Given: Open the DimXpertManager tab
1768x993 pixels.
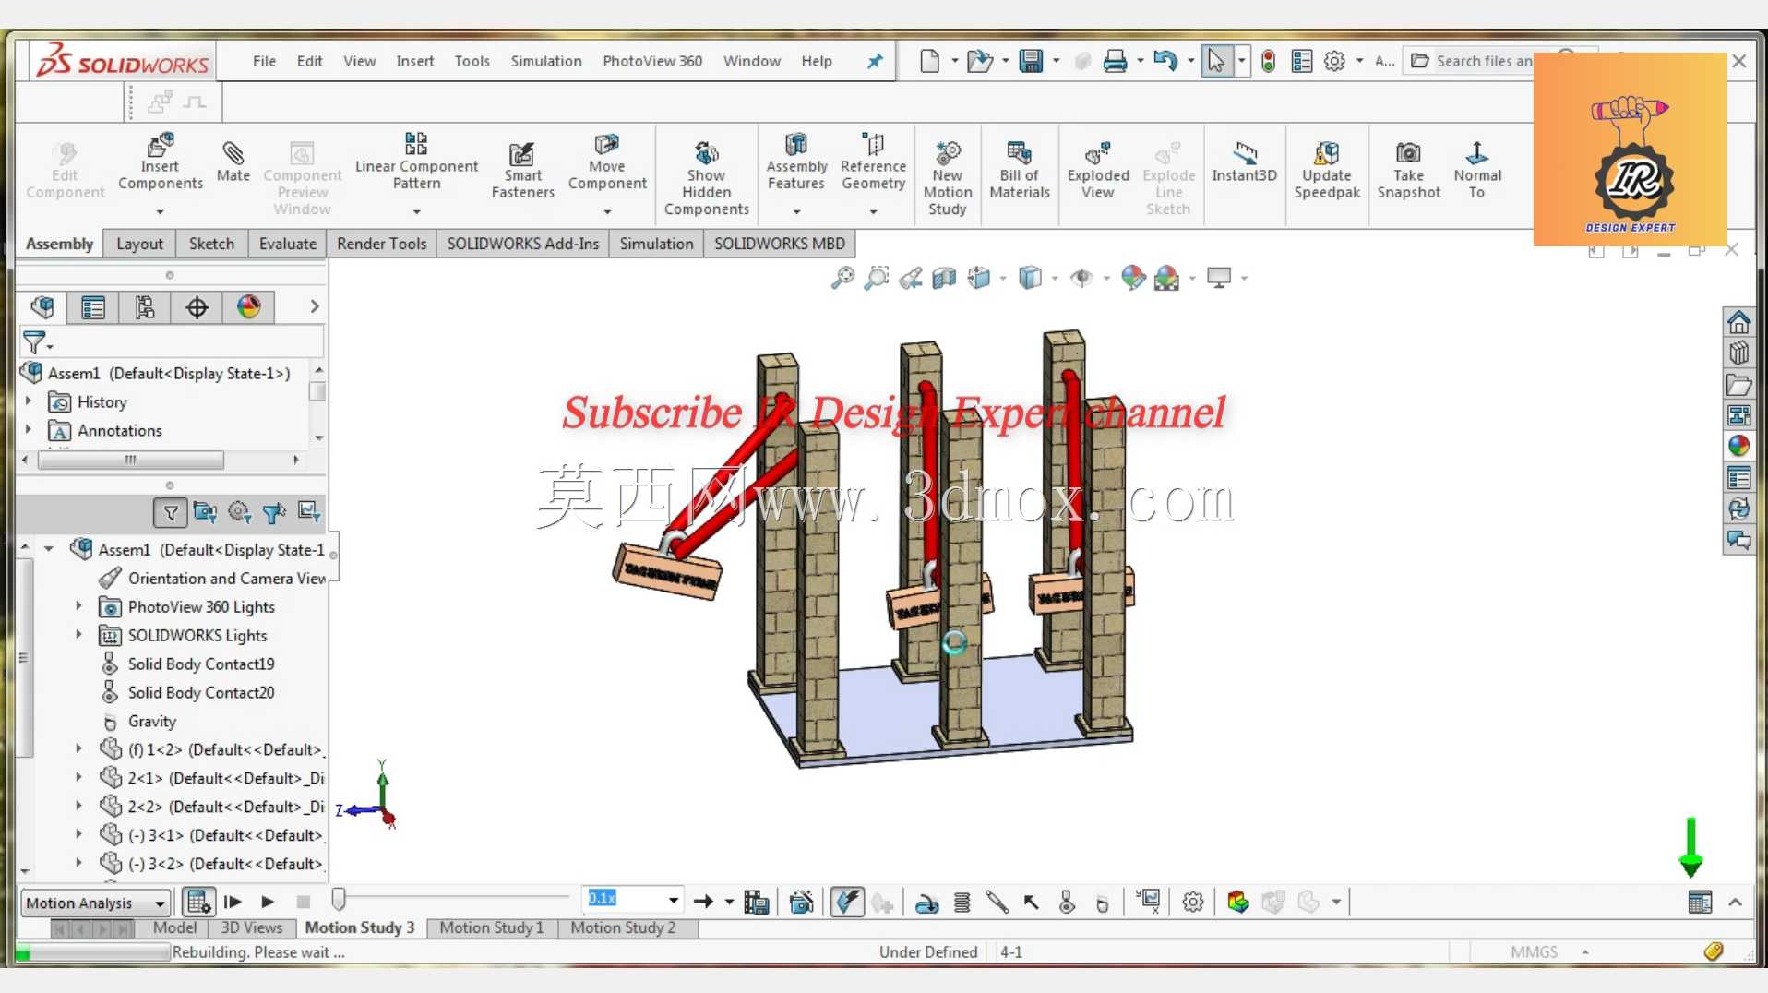Looking at the screenshot, I should (x=197, y=307).
